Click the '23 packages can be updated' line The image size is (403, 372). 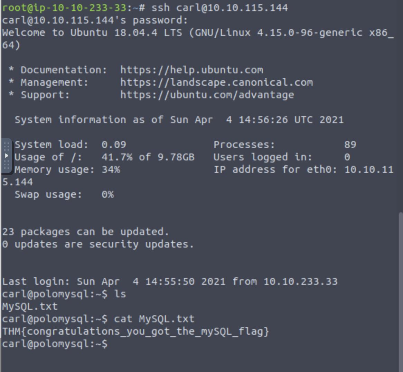[85, 232]
